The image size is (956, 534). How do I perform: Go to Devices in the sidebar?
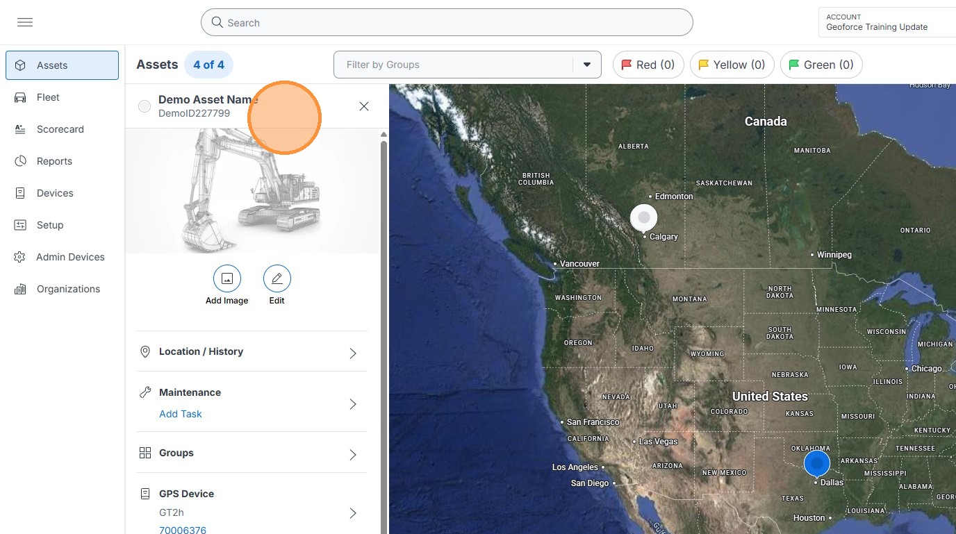(62, 193)
